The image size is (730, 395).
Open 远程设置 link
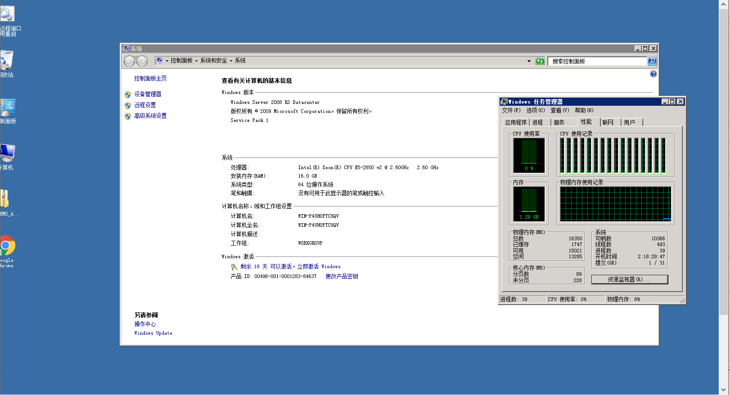145,105
